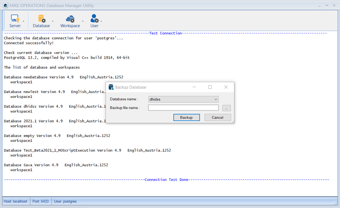Open the Database toolbar icon
340x208 pixels.
tap(41, 21)
